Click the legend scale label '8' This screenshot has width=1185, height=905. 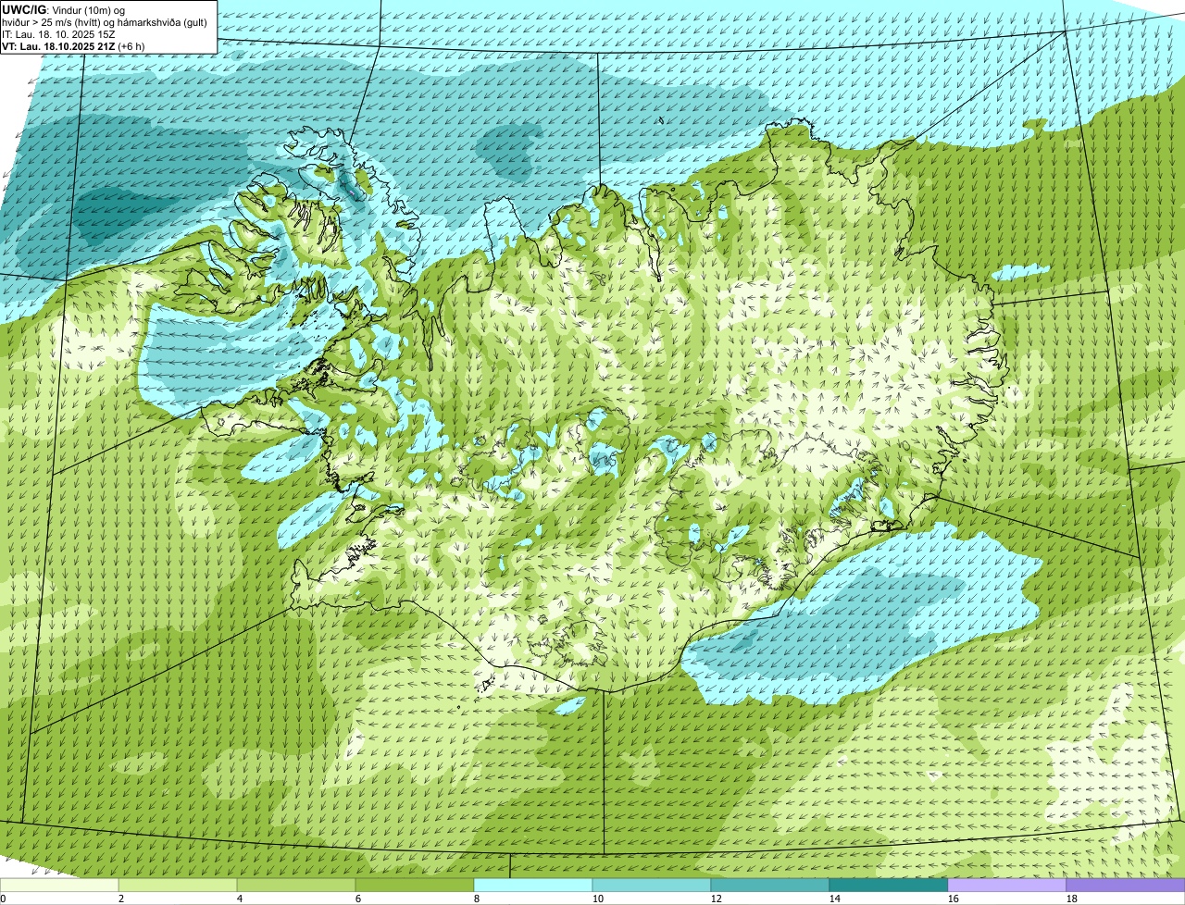pos(477,899)
